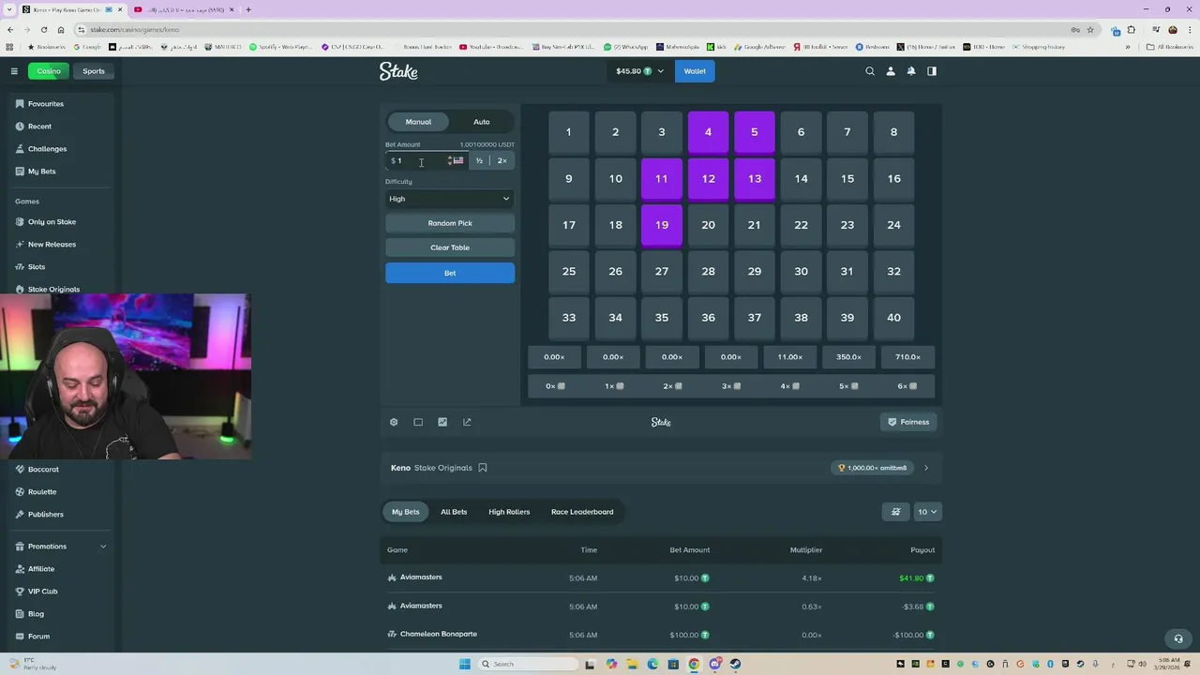This screenshot has height=675, width=1200.
Task: Open live stats chart icon
Action: click(442, 422)
